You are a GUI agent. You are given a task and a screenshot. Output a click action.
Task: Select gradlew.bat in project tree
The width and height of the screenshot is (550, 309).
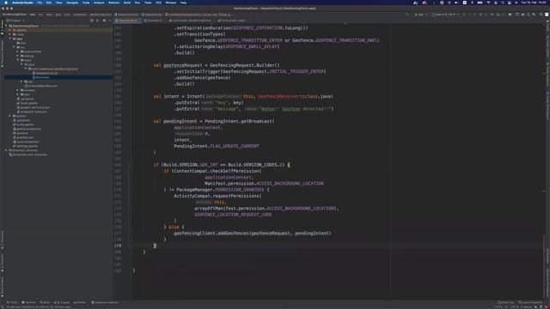(x=23, y=137)
